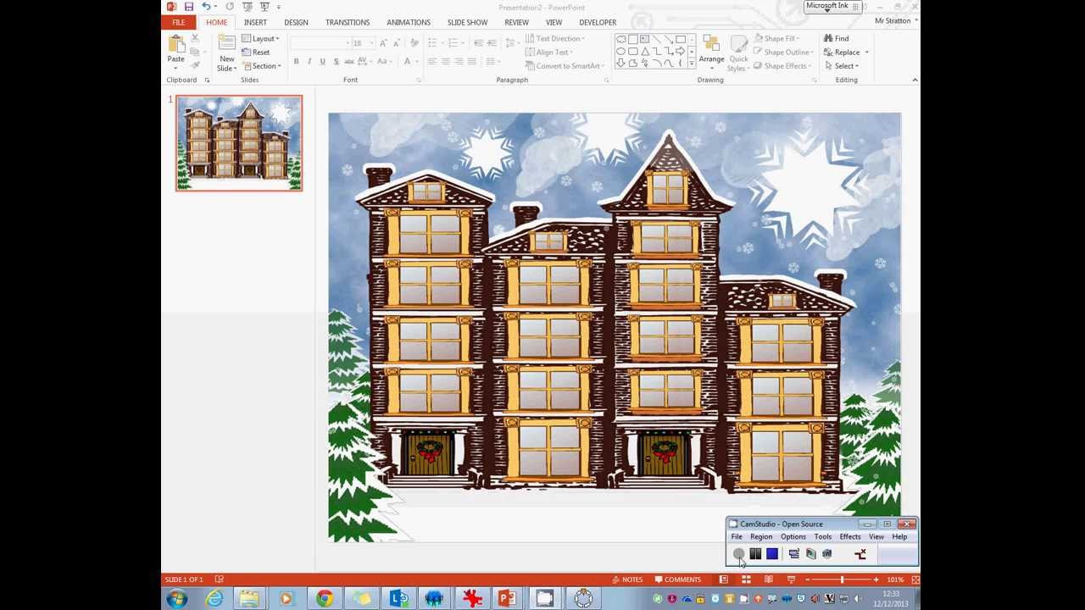Image resolution: width=1085 pixels, height=610 pixels.
Task: Open Windows Start menu orb
Action: [177, 599]
